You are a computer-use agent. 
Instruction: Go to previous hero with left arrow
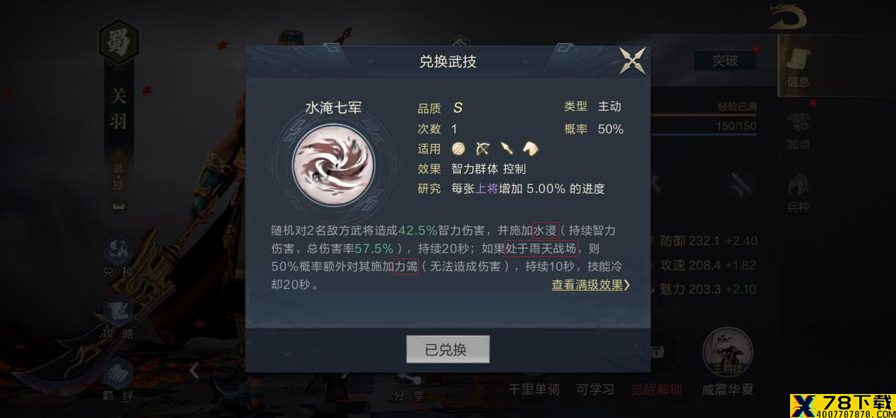(195, 370)
